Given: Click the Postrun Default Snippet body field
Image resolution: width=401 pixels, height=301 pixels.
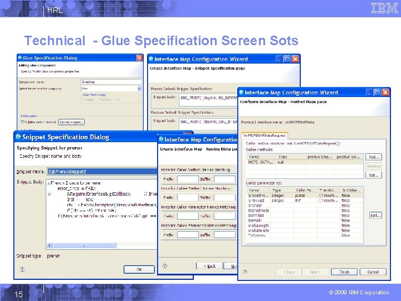Looking at the screenshot, I should tap(208, 124).
